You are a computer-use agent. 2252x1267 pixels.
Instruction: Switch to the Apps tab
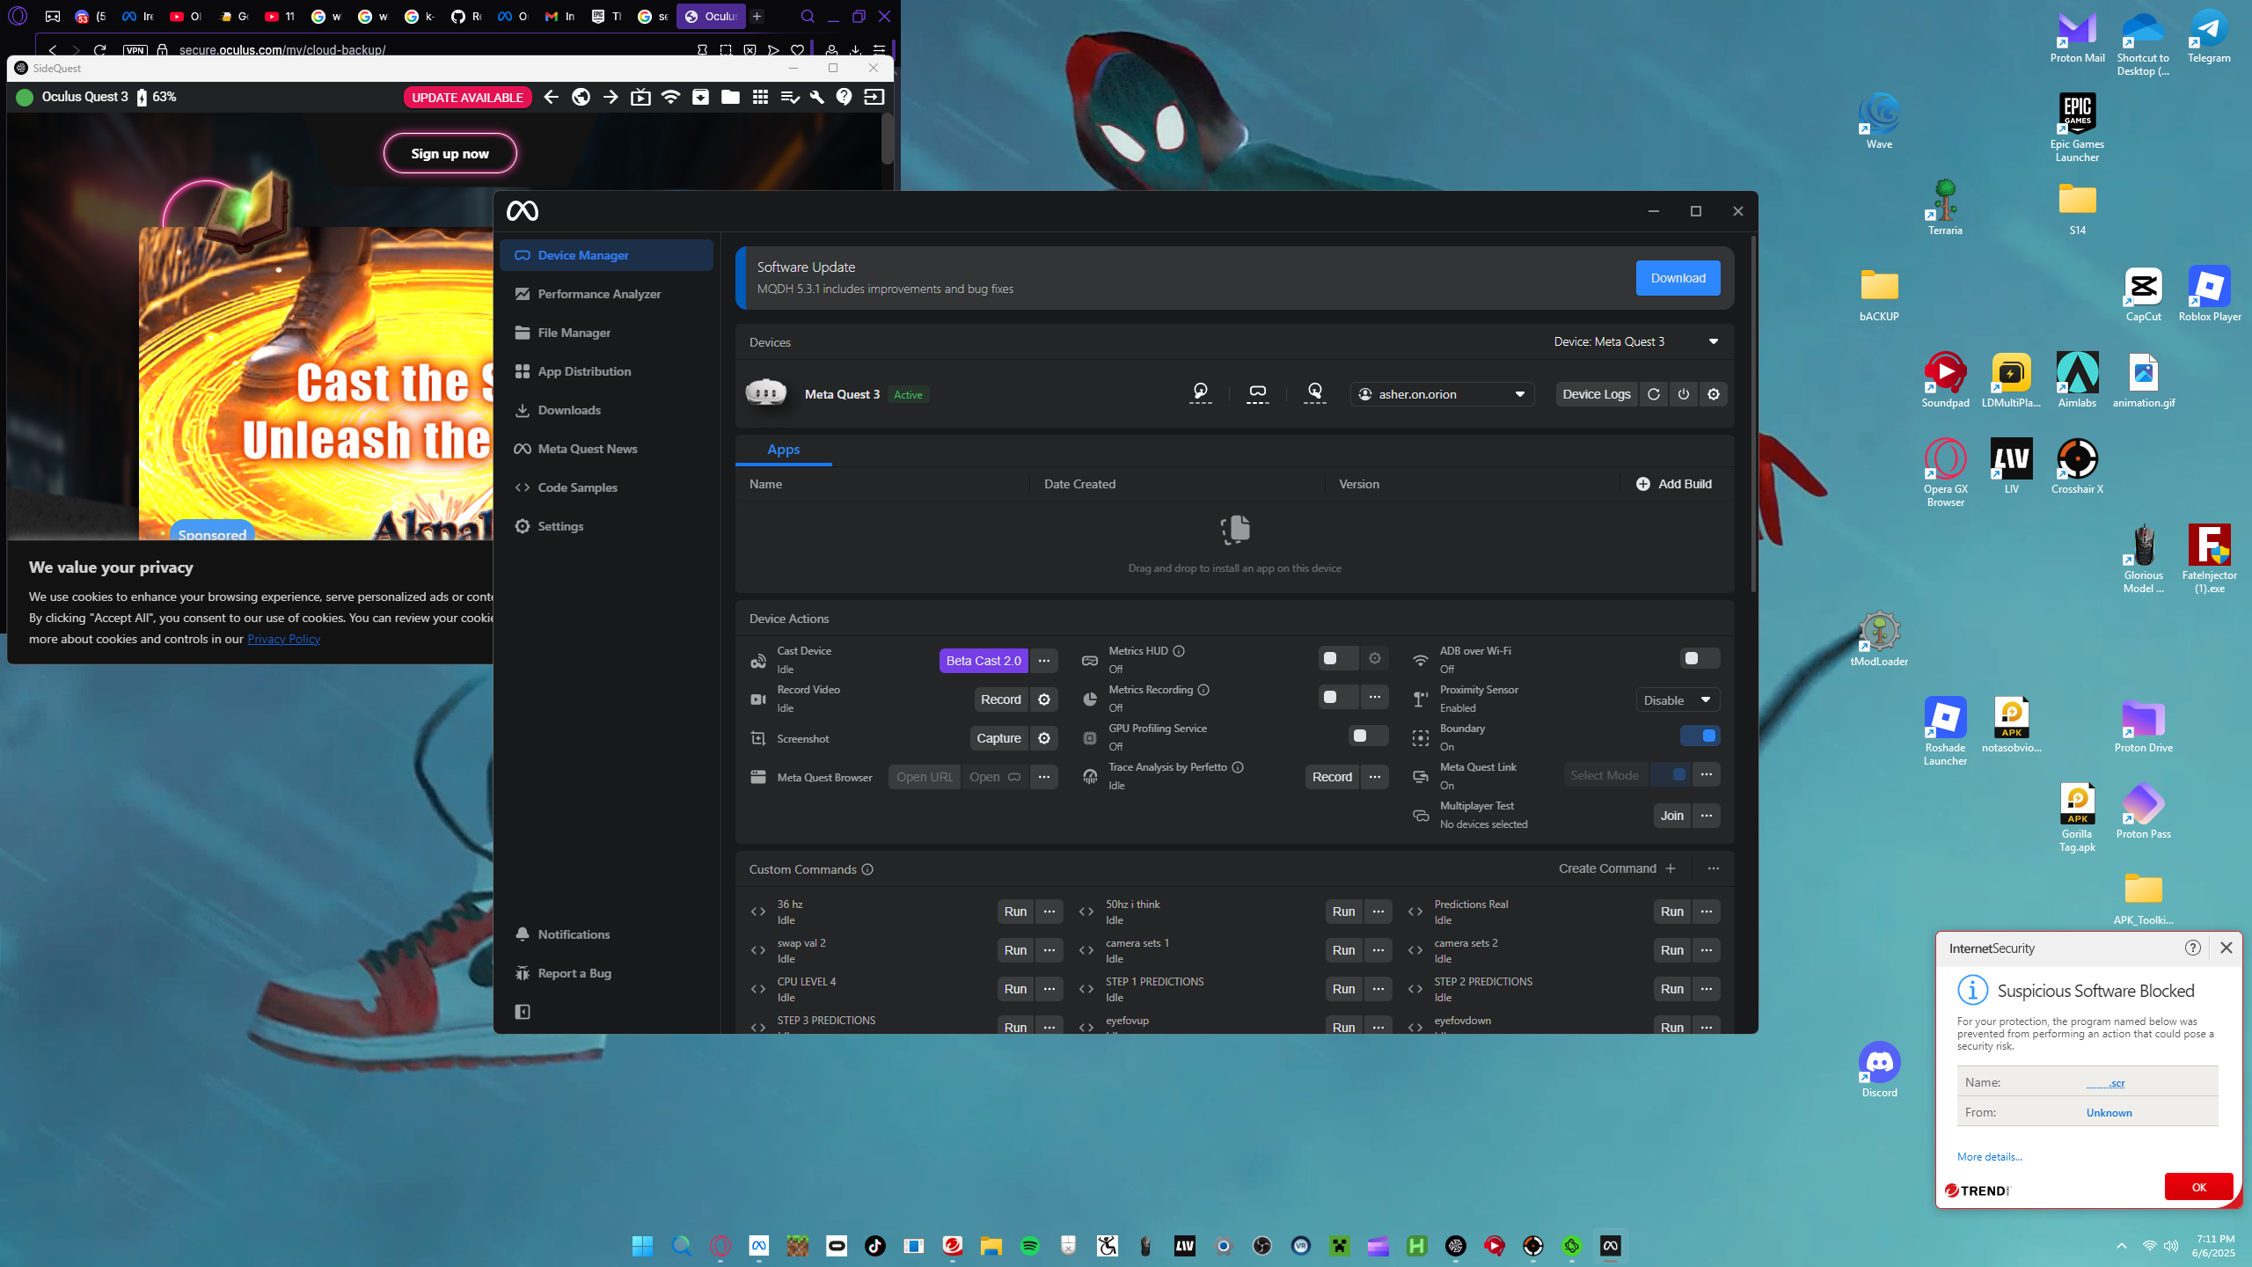783,450
